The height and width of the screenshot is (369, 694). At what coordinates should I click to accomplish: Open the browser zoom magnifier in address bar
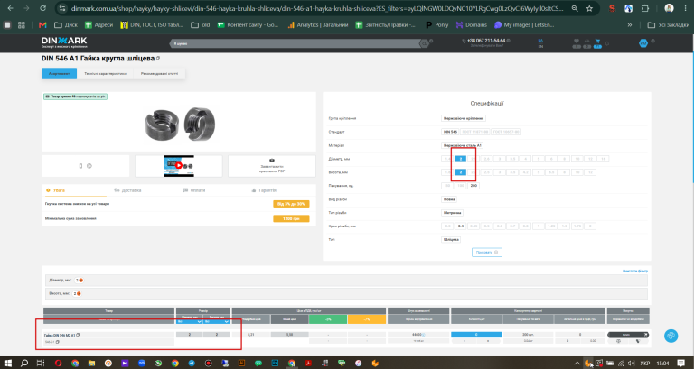[x=575, y=8]
